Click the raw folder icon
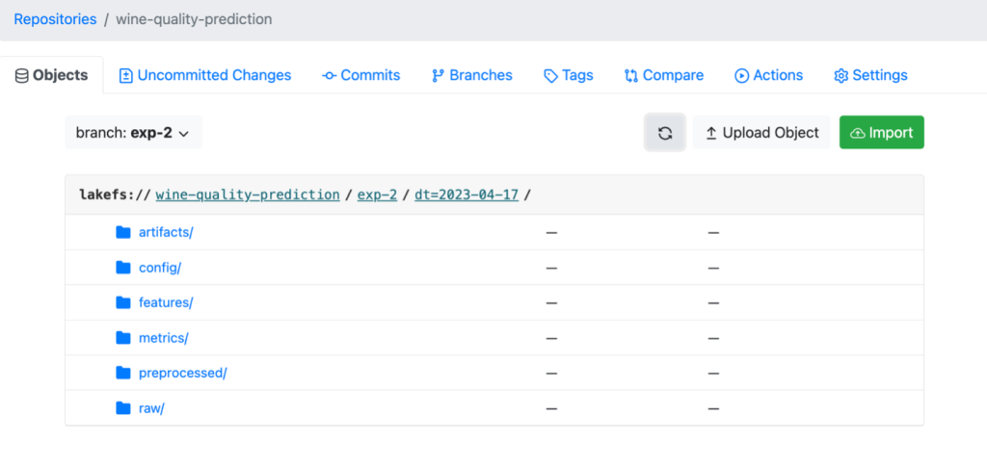 (x=123, y=408)
